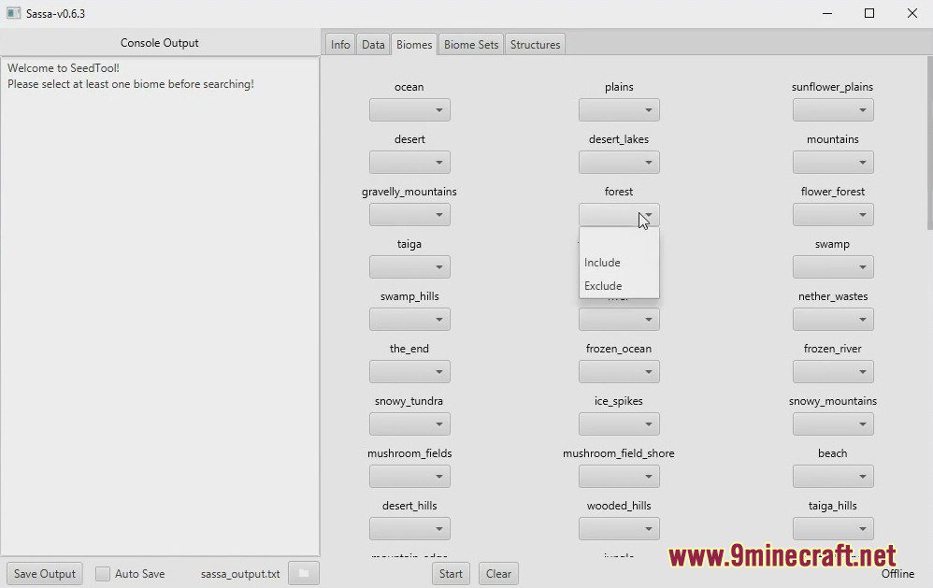Open the snowy_mountains dropdown
This screenshot has width=933, height=588.
(x=833, y=424)
